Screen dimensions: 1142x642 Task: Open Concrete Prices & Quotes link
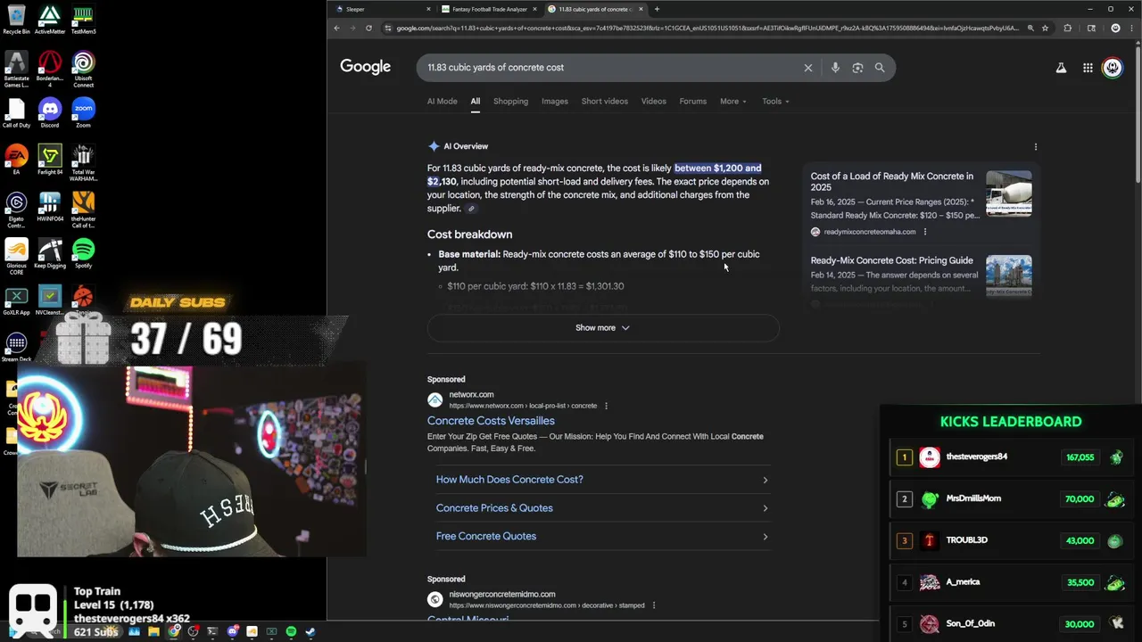tap(602, 508)
